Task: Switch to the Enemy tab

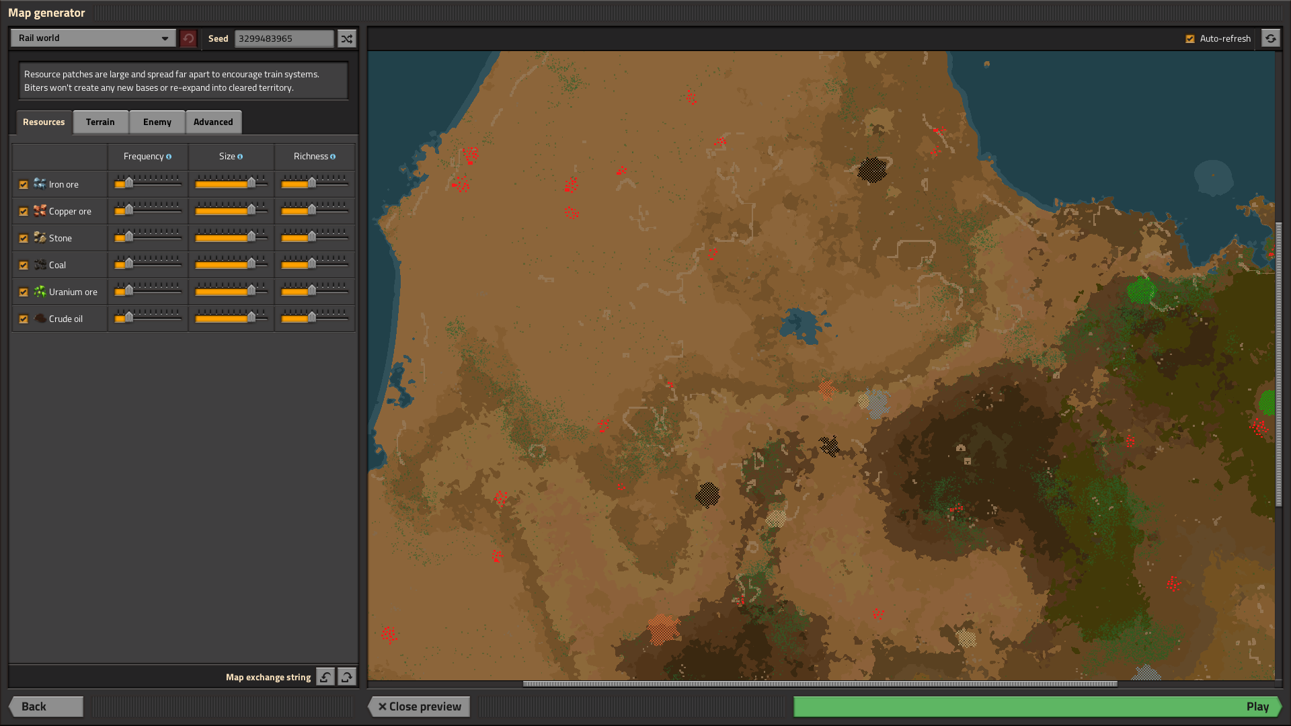Action: pyautogui.click(x=157, y=122)
